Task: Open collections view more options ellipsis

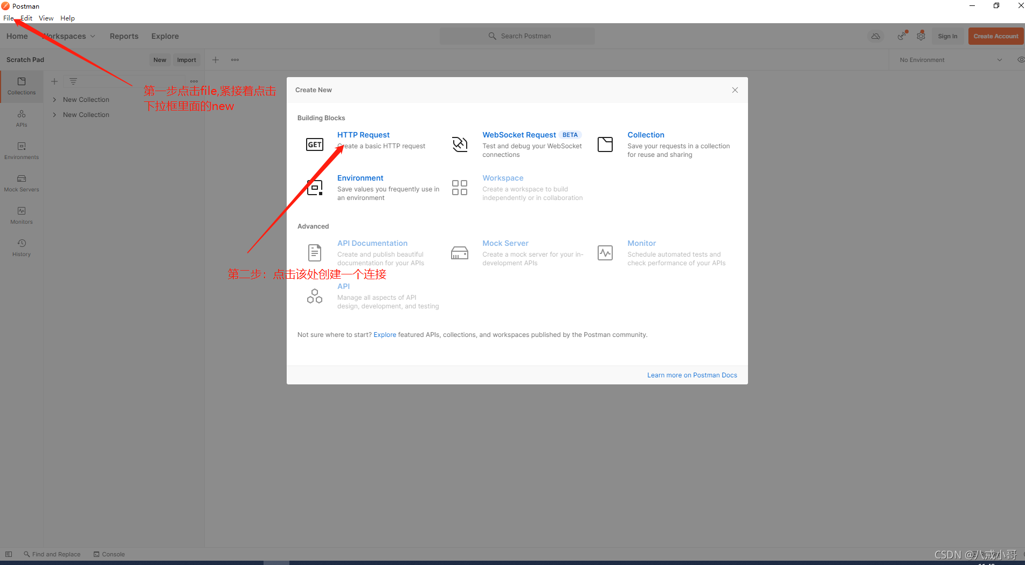Action: (x=194, y=81)
